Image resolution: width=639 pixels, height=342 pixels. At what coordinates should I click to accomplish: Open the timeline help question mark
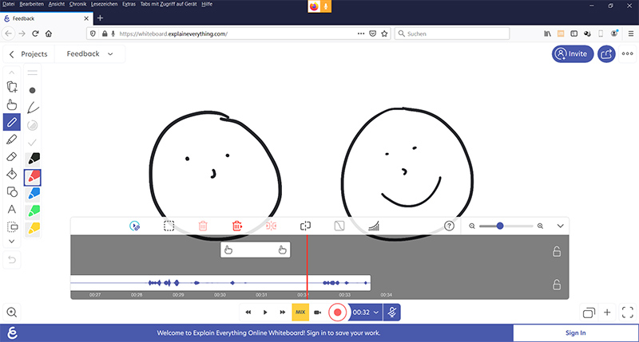point(449,226)
